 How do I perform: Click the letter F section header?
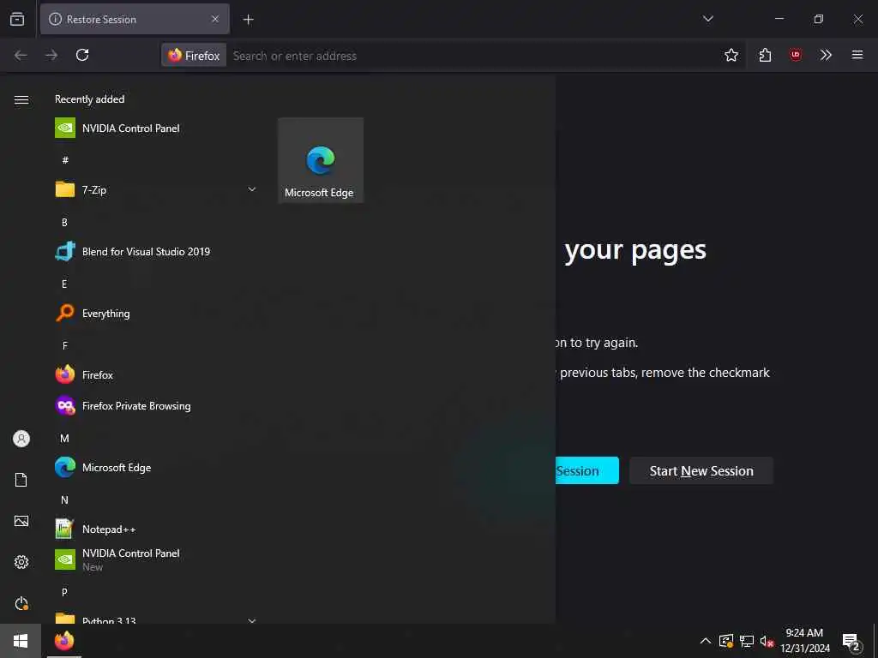(x=64, y=346)
